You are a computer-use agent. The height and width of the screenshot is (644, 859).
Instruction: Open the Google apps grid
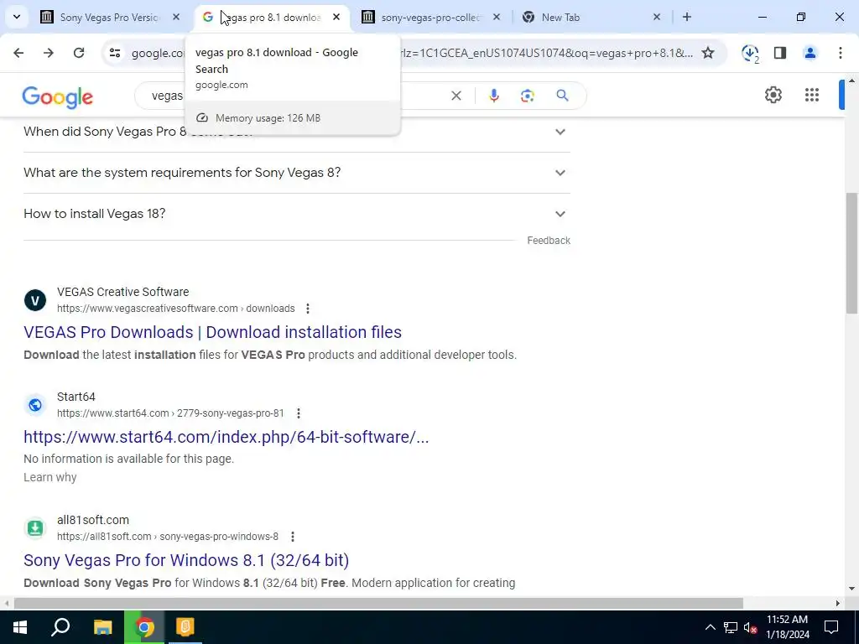click(812, 95)
